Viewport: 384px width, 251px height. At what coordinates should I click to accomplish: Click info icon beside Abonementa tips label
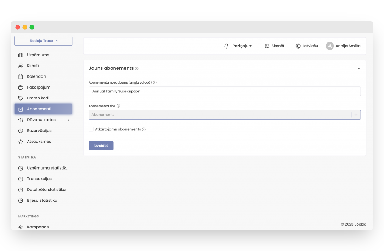tap(118, 106)
